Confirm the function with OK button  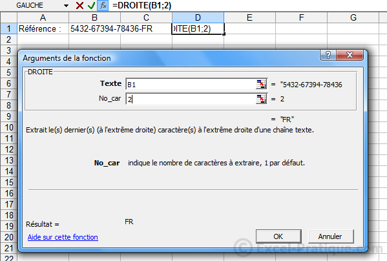pos(278,236)
